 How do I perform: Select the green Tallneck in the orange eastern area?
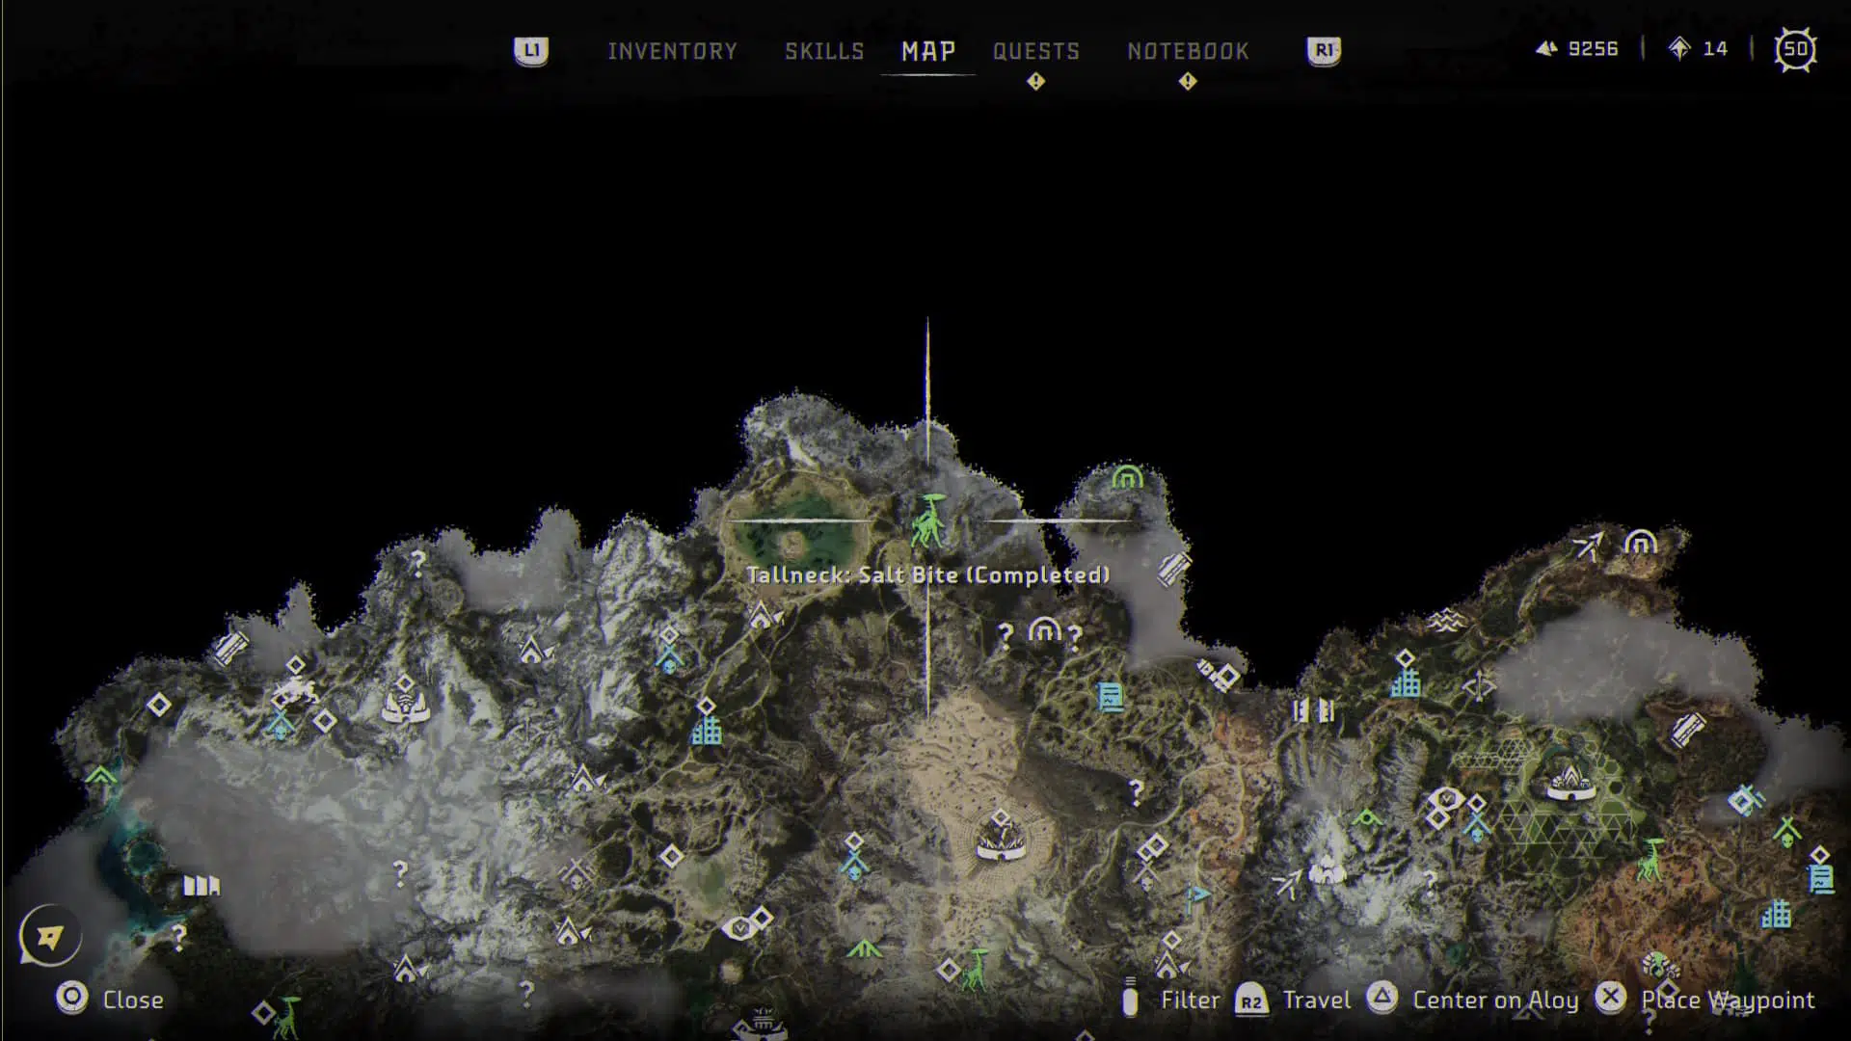click(x=1650, y=859)
